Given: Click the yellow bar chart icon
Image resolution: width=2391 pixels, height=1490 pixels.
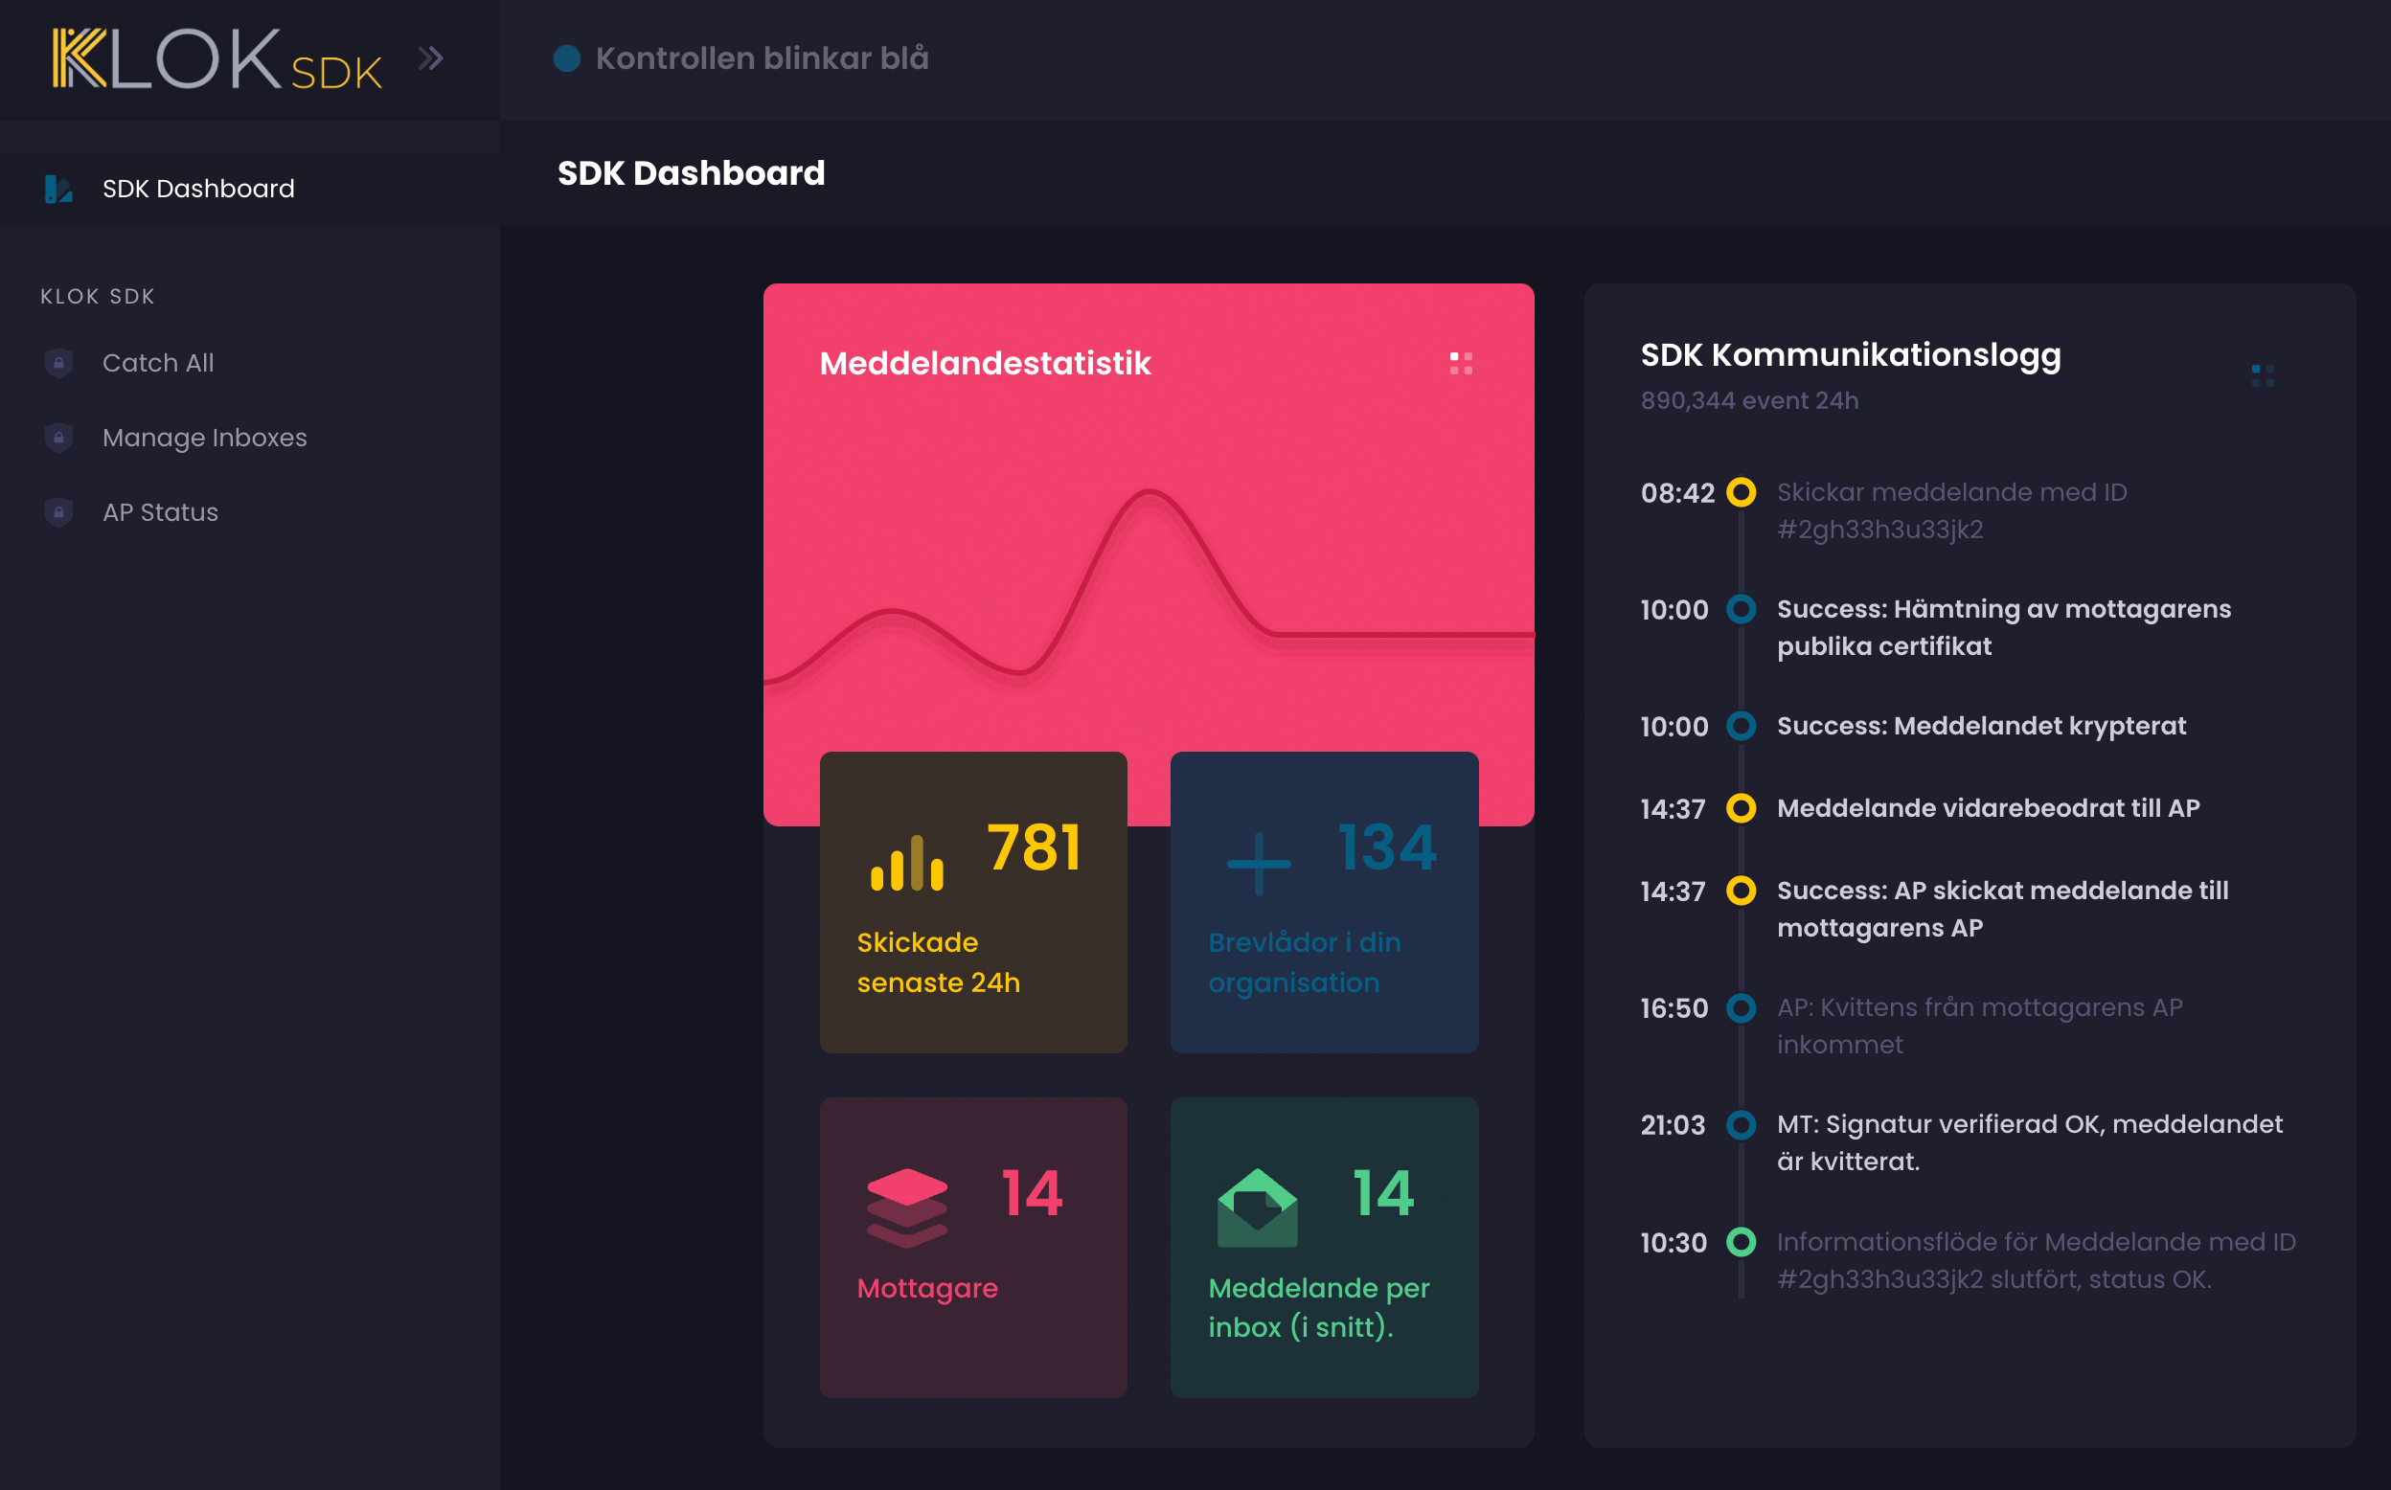Looking at the screenshot, I should [x=907, y=863].
